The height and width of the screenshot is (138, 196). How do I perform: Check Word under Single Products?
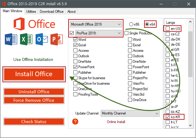click(130, 40)
